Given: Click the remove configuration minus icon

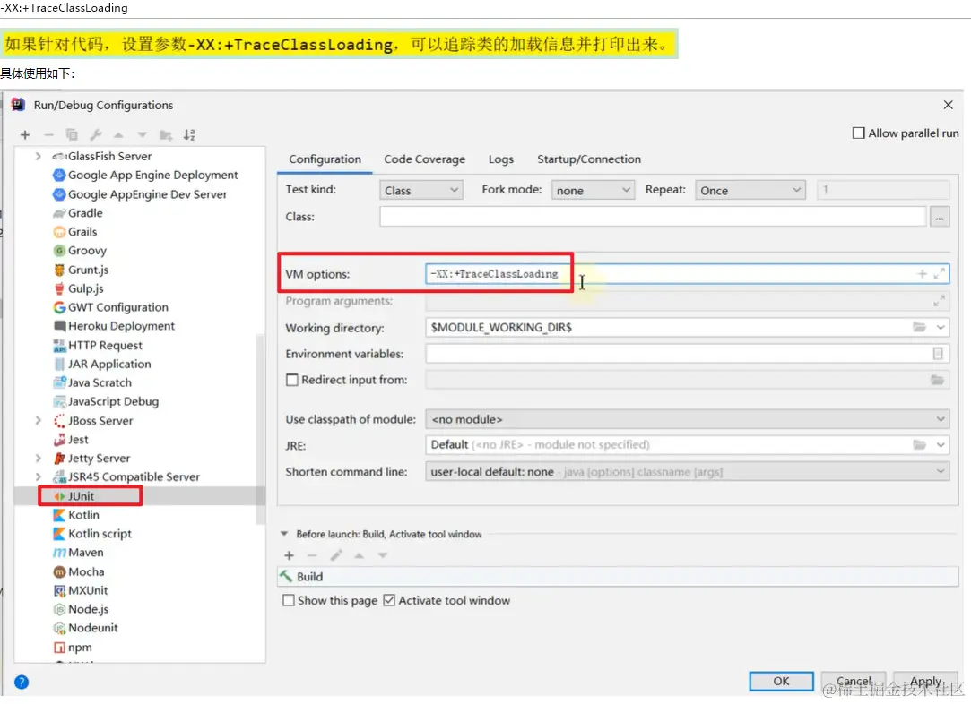Looking at the screenshot, I should pos(49,135).
